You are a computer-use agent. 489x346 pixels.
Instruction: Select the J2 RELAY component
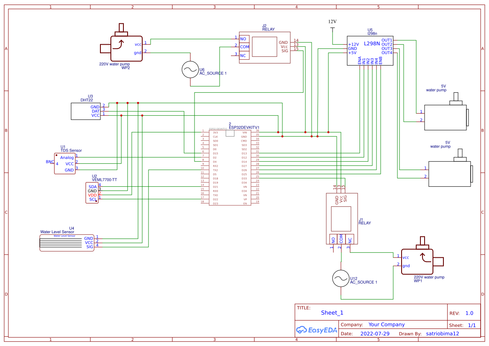pyautogui.click(x=264, y=47)
